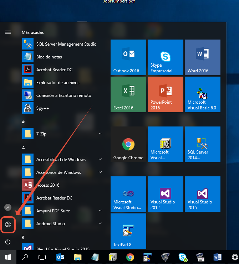The height and width of the screenshot is (264, 239).
Task: Launch the Excel 2016 tile
Action: pyautogui.click(x=128, y=94)
